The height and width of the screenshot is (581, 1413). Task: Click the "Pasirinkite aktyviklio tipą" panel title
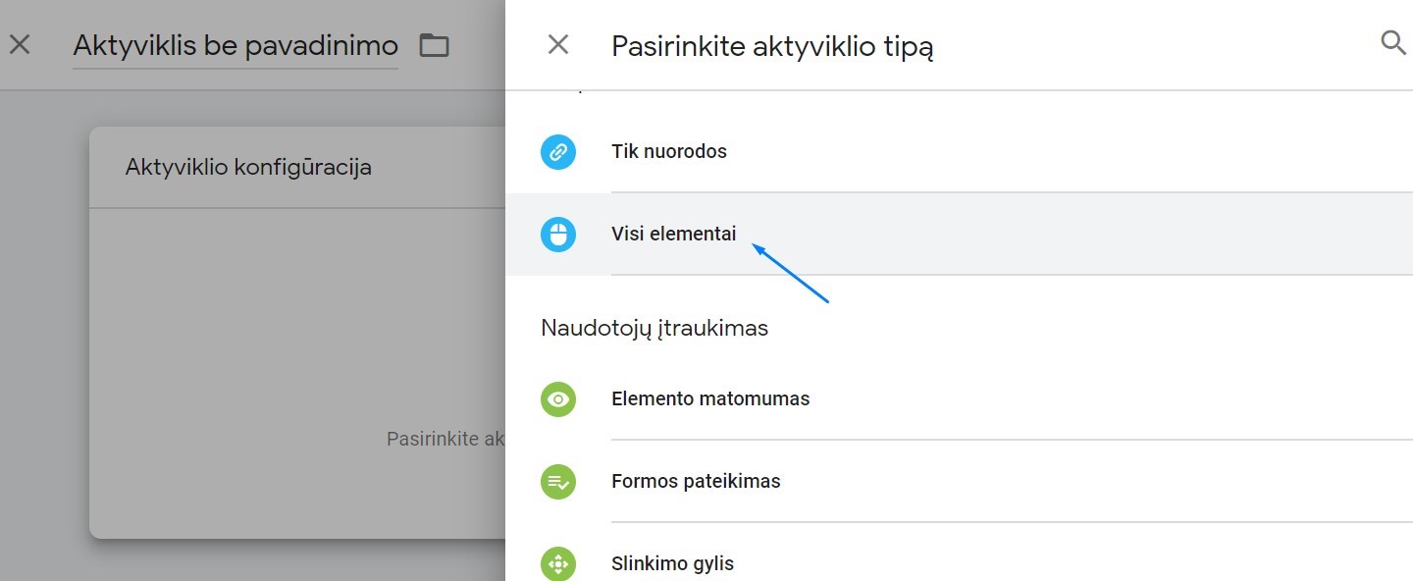click(x=772, y=46)
